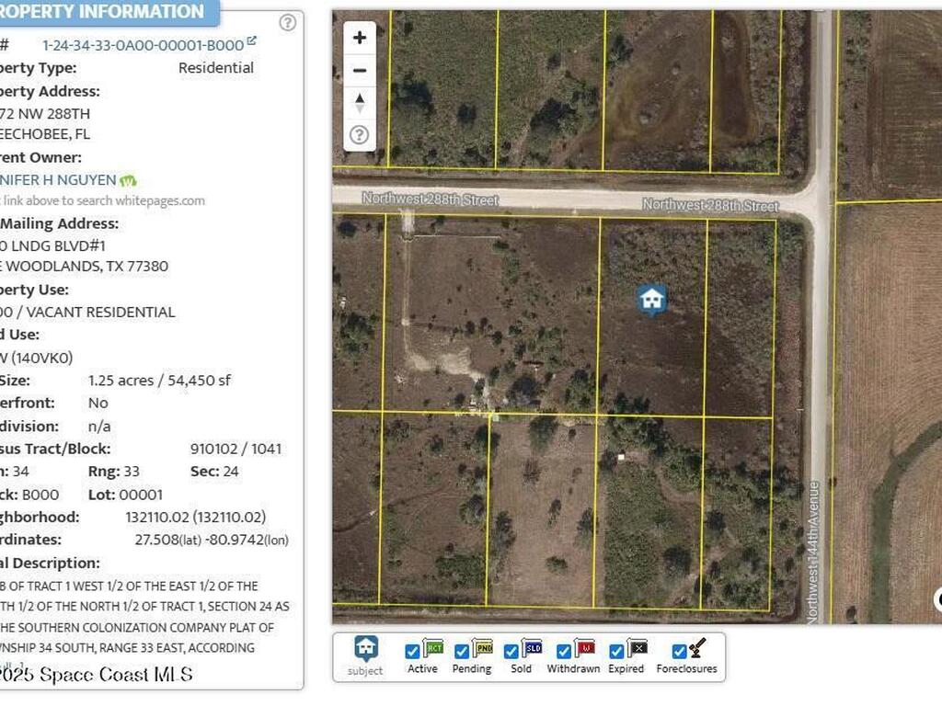Open the map help question mark
This screenshot has height=706, width=942.
pyautogui.click(x=360, y=134)
